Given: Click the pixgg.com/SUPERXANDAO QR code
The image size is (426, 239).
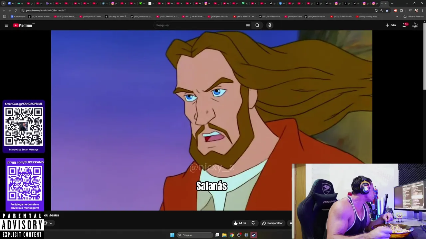Looking at the screenshot, I should pyautogui.click(x=25, y=183).
